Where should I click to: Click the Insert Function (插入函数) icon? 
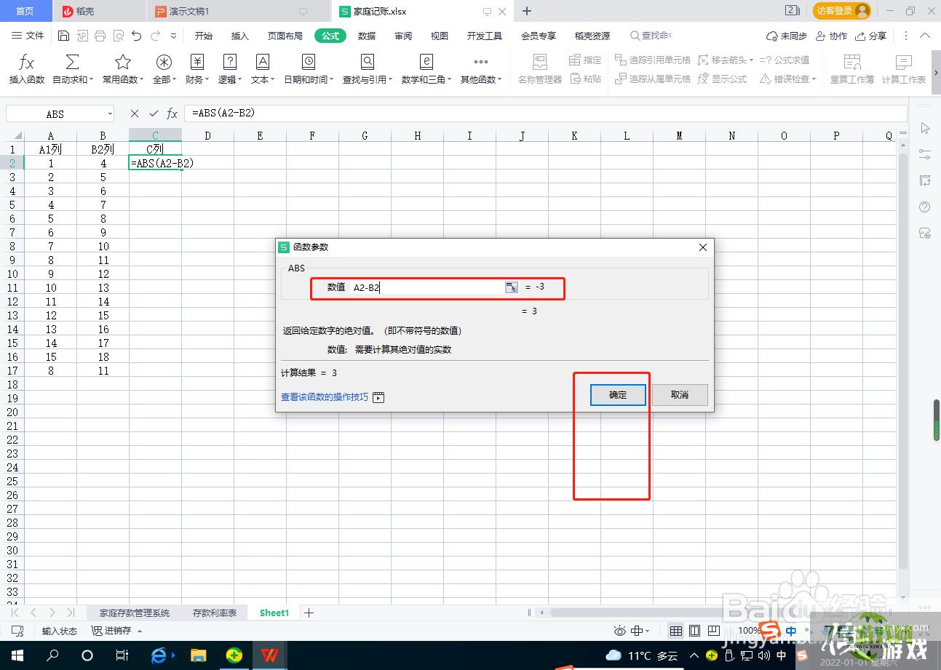tap(27, 69)
